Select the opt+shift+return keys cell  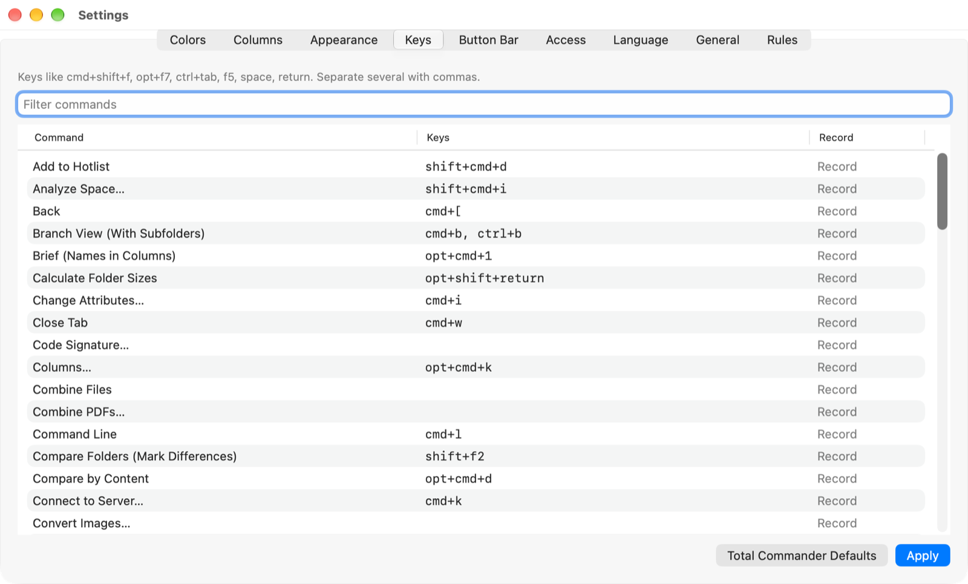[485, 278]
